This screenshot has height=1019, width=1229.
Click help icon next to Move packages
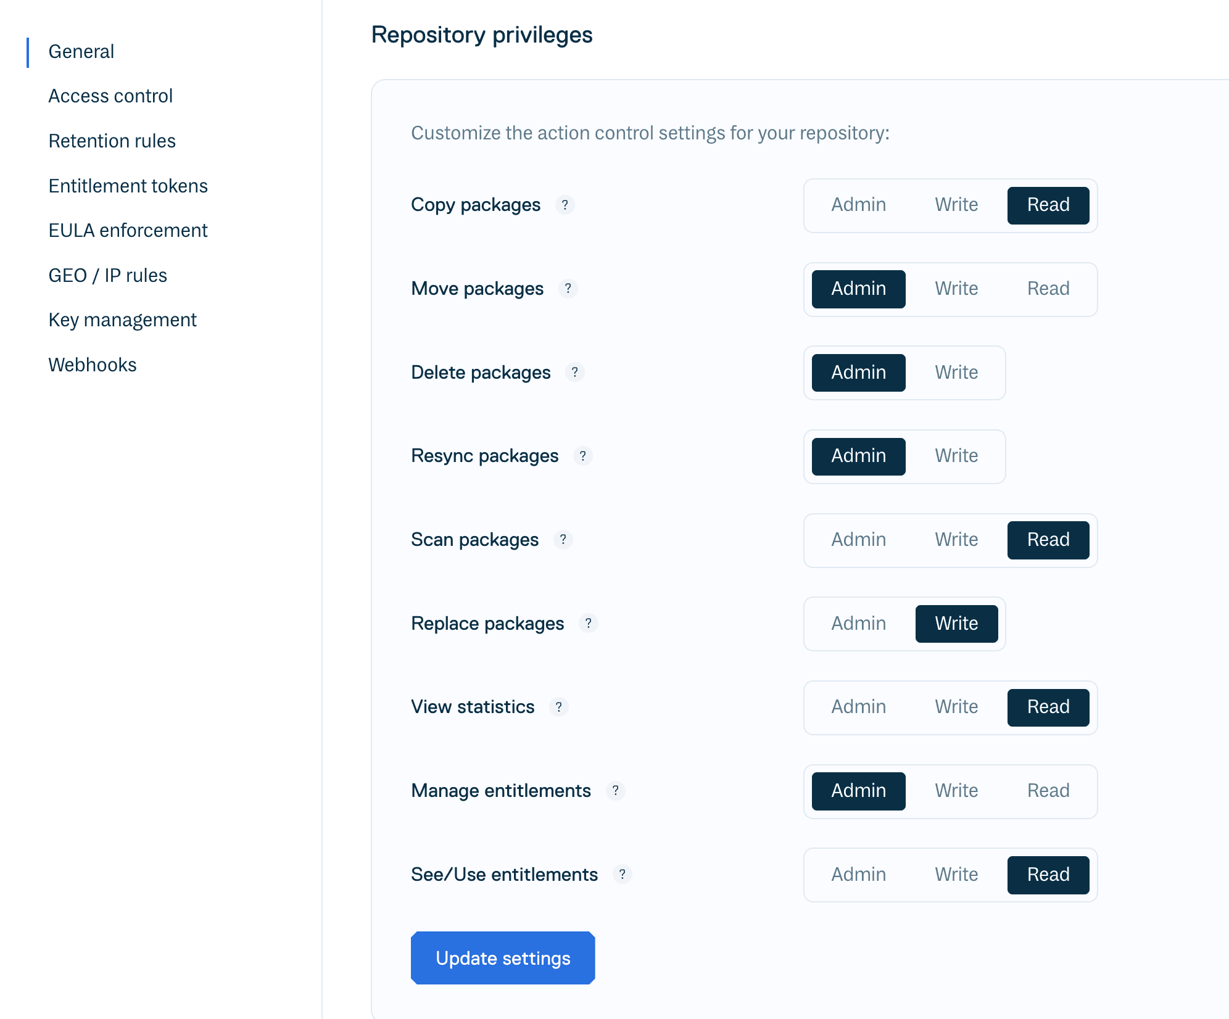pyautogui.click(x=568, y=289)
